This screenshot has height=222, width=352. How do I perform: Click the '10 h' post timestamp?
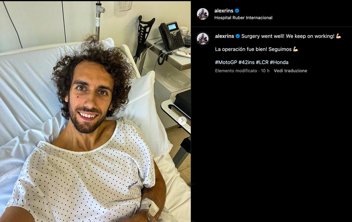[265, 71]
